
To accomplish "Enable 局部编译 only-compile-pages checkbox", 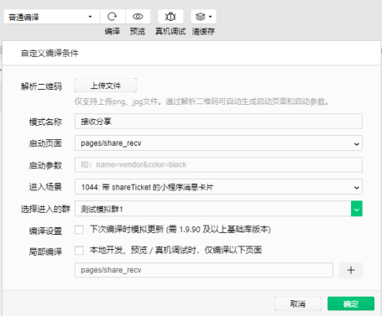I will coord(79,250).
